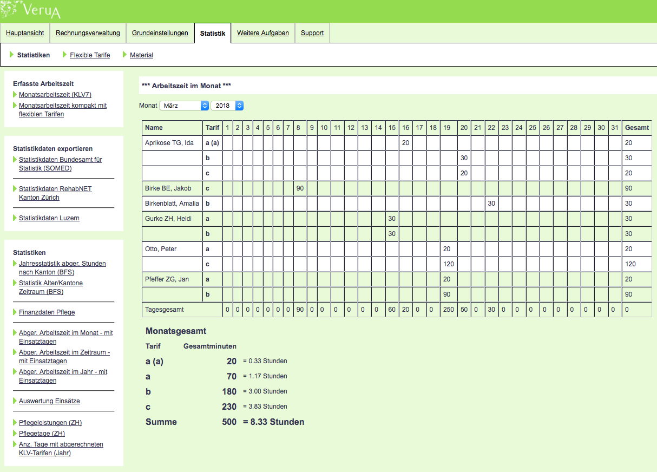The height and width of the screenshot is (472, 657).
Task: Open Weitere Aufgaben tab
Action: pos(263,33)
